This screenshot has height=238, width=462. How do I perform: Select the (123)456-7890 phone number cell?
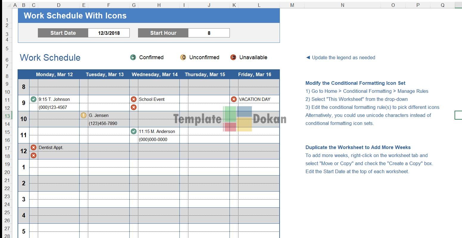pos(103,123)
